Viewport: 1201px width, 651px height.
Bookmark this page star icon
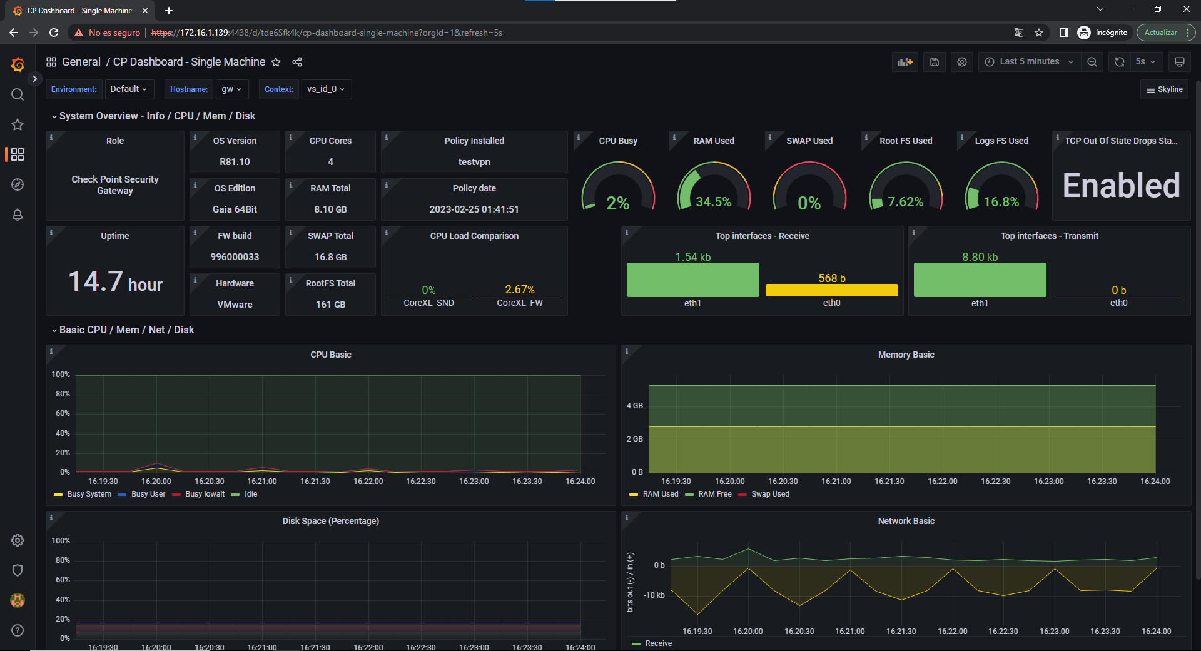[1039, 33]
